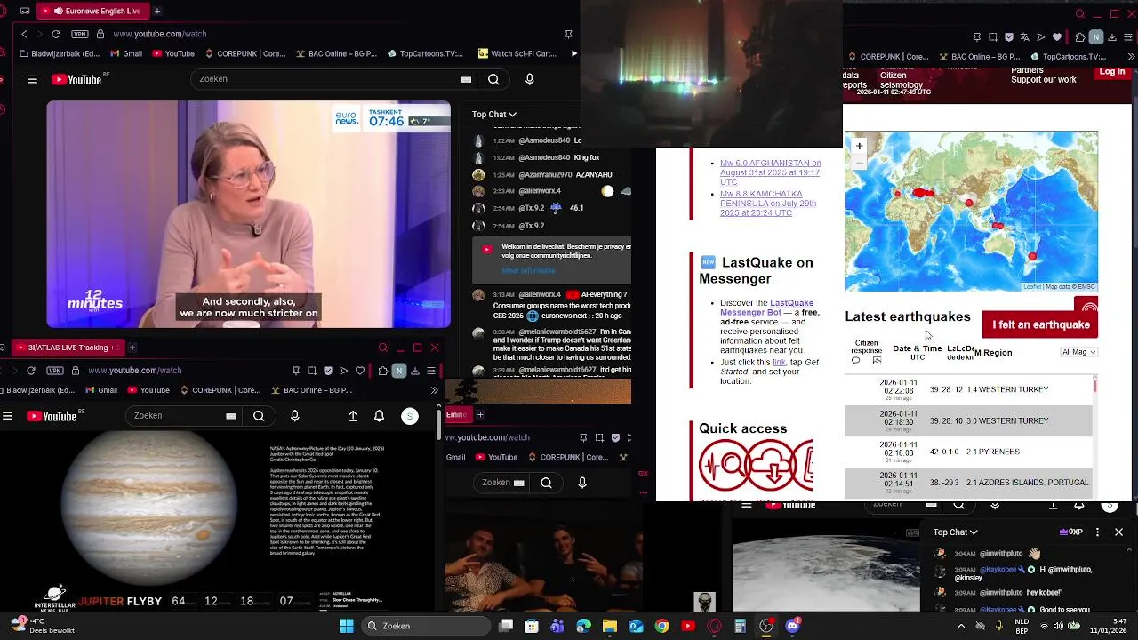Open a new tab next to 3I/ATLAS tab
This screenshot has width=1138, height=640.
[x=132, y=348]
